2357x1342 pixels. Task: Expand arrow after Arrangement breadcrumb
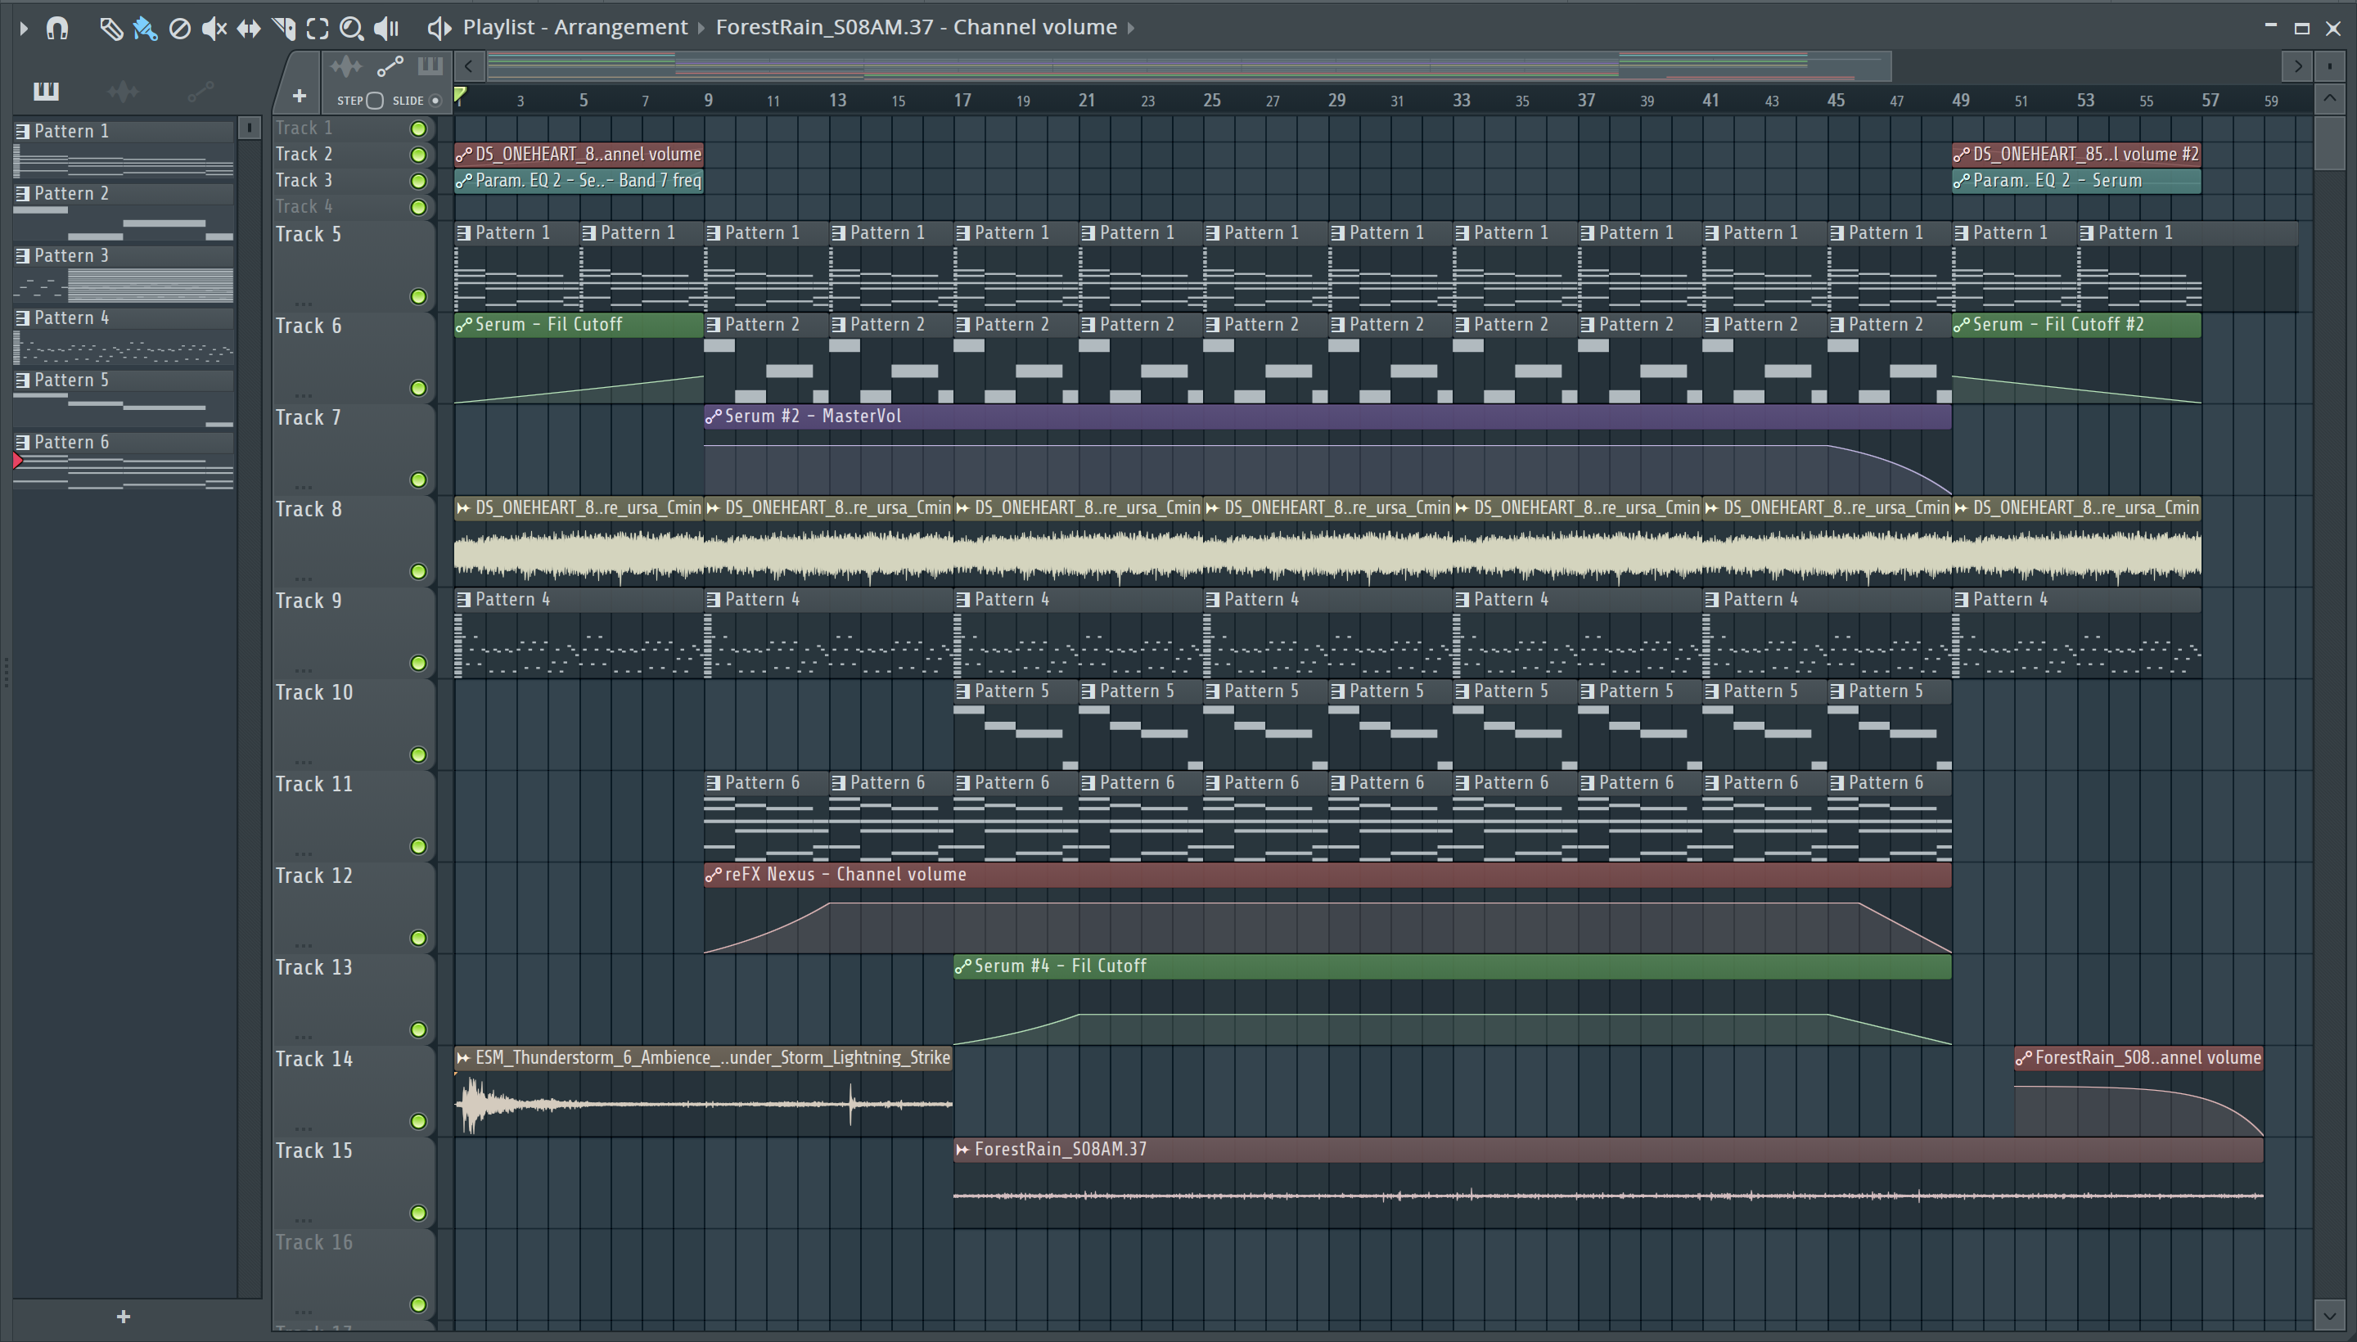pyautogui.click(x=701, y=29)
